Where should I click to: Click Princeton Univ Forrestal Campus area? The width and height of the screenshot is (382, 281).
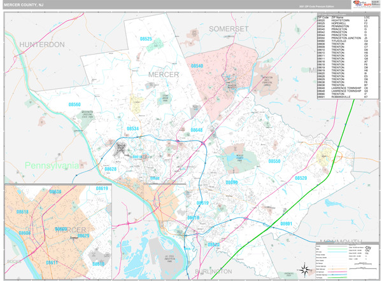tap(267, 81)
